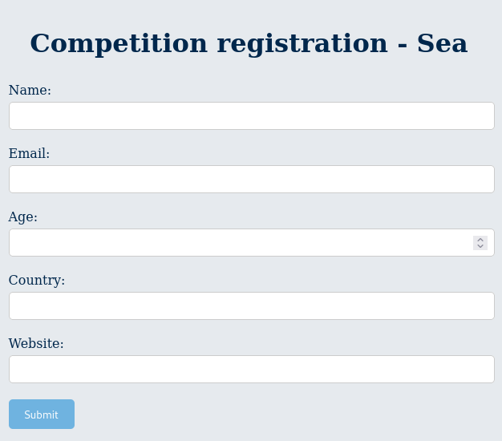Click the "Country:" label
502x441 pixels.
37,281
